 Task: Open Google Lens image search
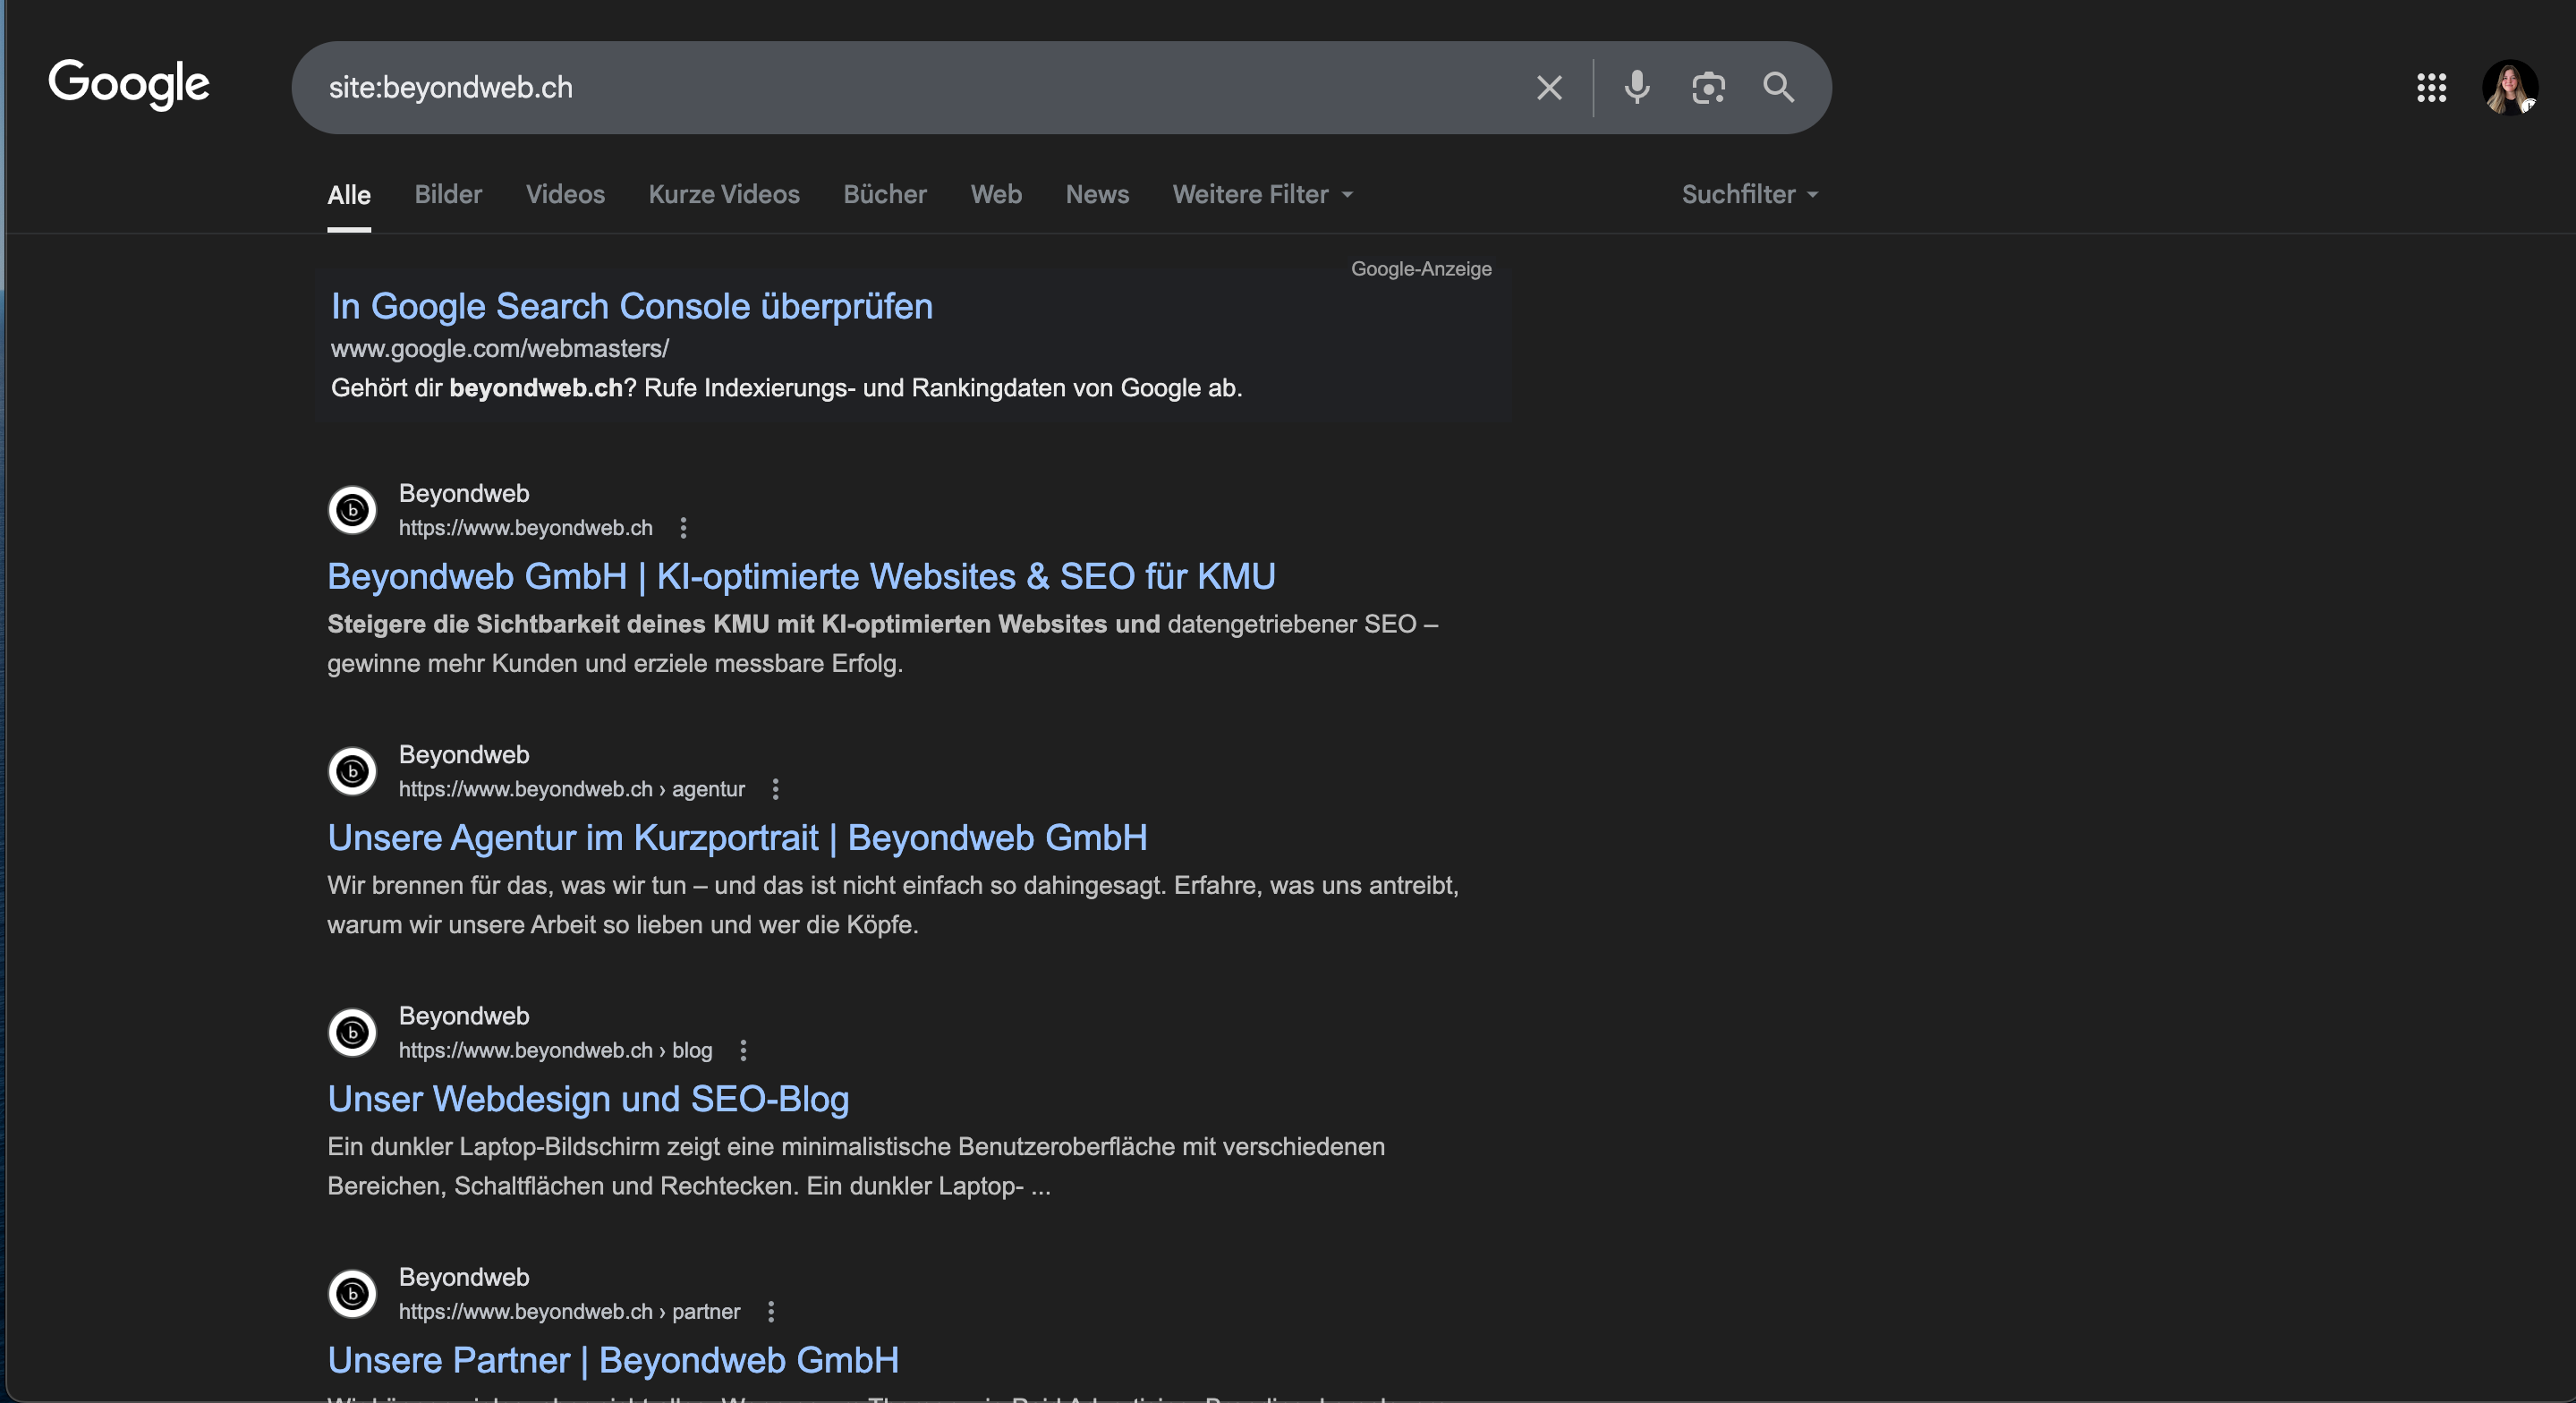click(1708, 88)
